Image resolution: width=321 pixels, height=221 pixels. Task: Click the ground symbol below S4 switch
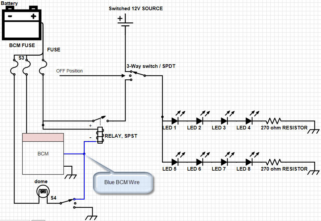pos(91,217)
